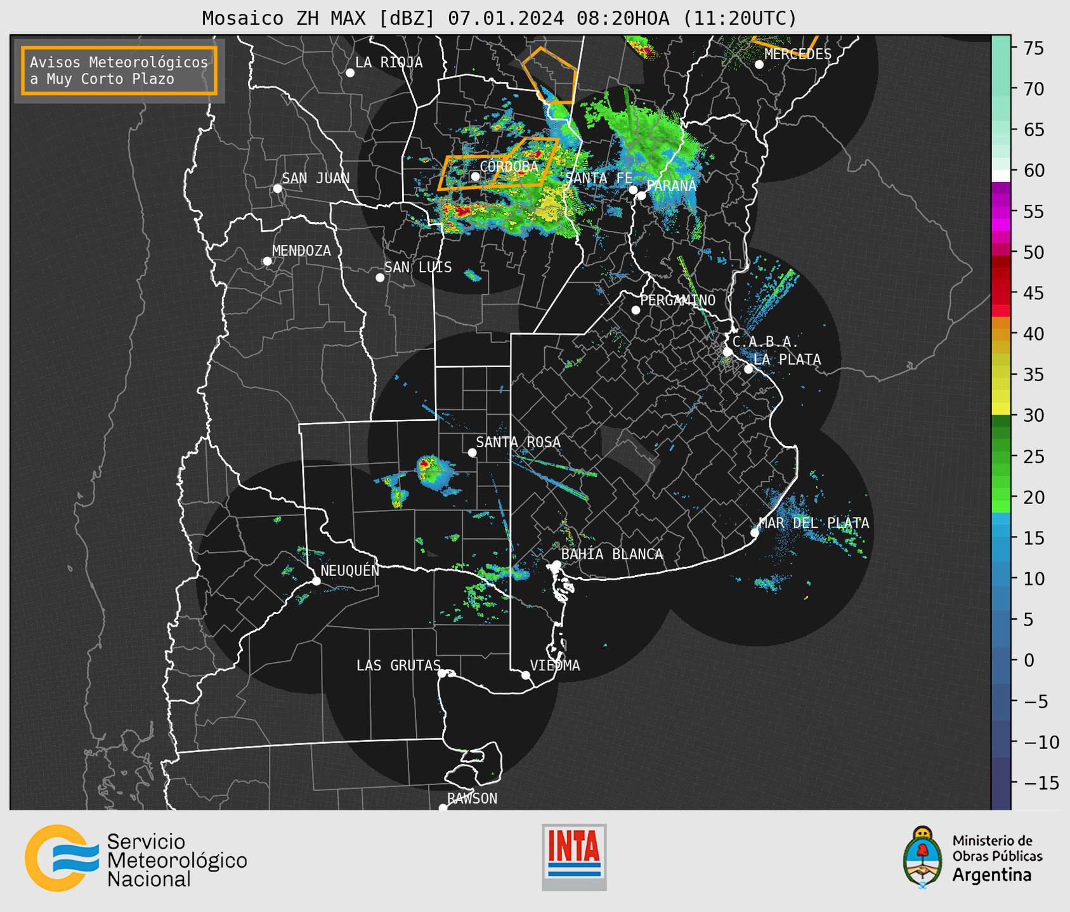Click the MENDOZA city marker dot
This screenshot has height=912, width=1070.
(268, 261)
